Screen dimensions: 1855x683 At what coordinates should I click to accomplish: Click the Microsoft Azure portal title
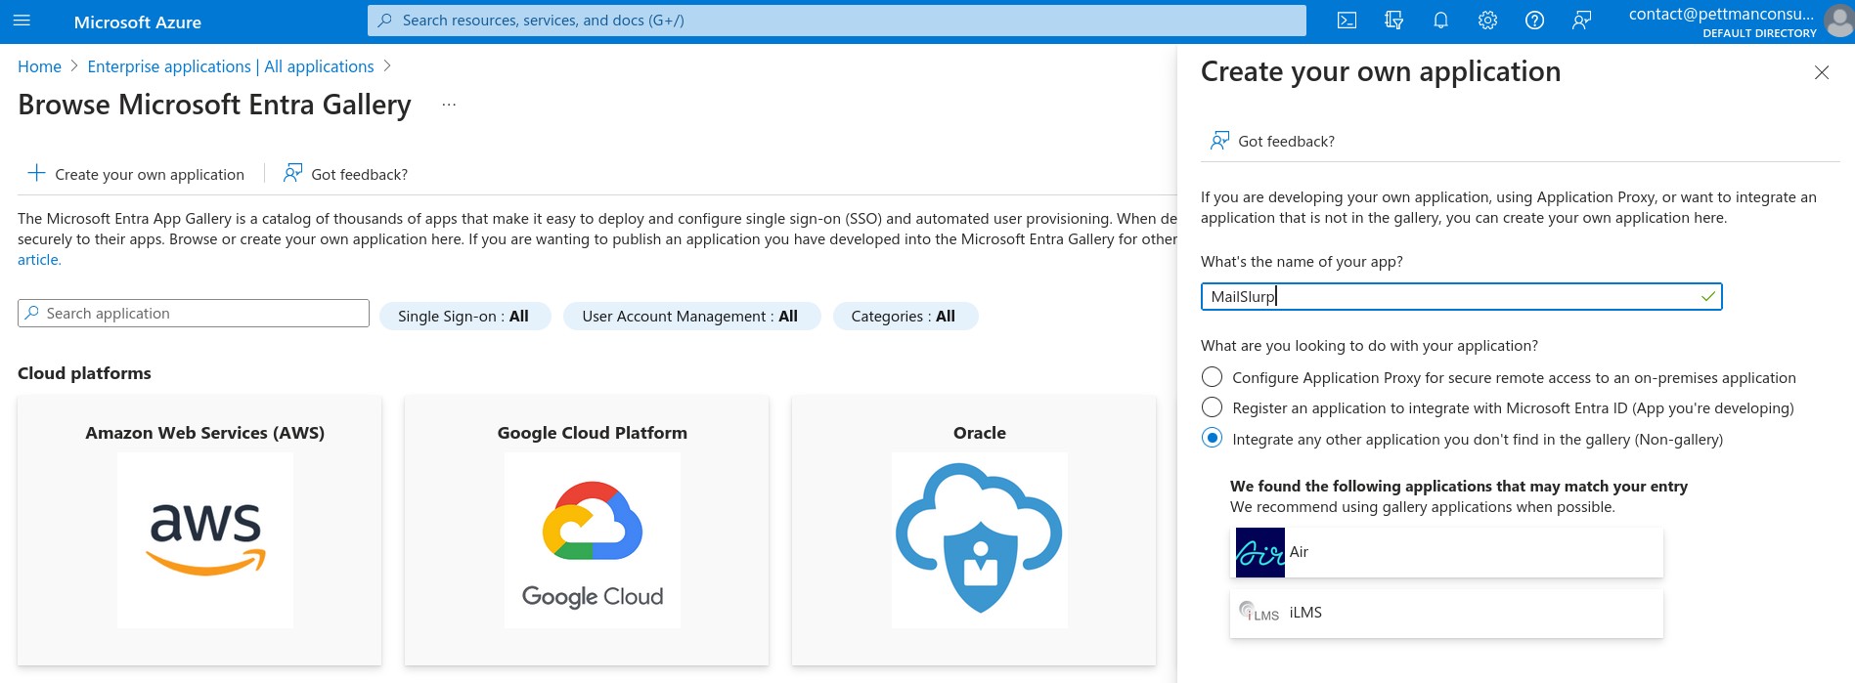(x=138, y=22)
